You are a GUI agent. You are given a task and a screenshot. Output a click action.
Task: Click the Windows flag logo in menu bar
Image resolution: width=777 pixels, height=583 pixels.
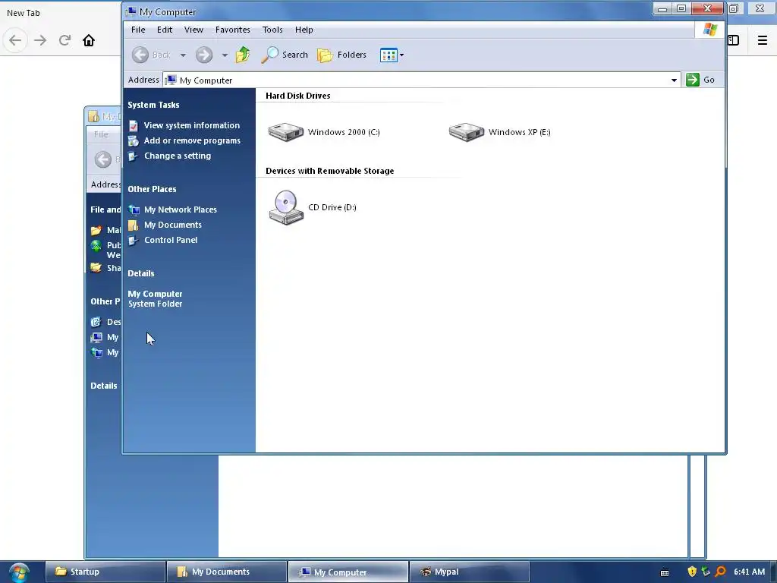tap(709, 30)
